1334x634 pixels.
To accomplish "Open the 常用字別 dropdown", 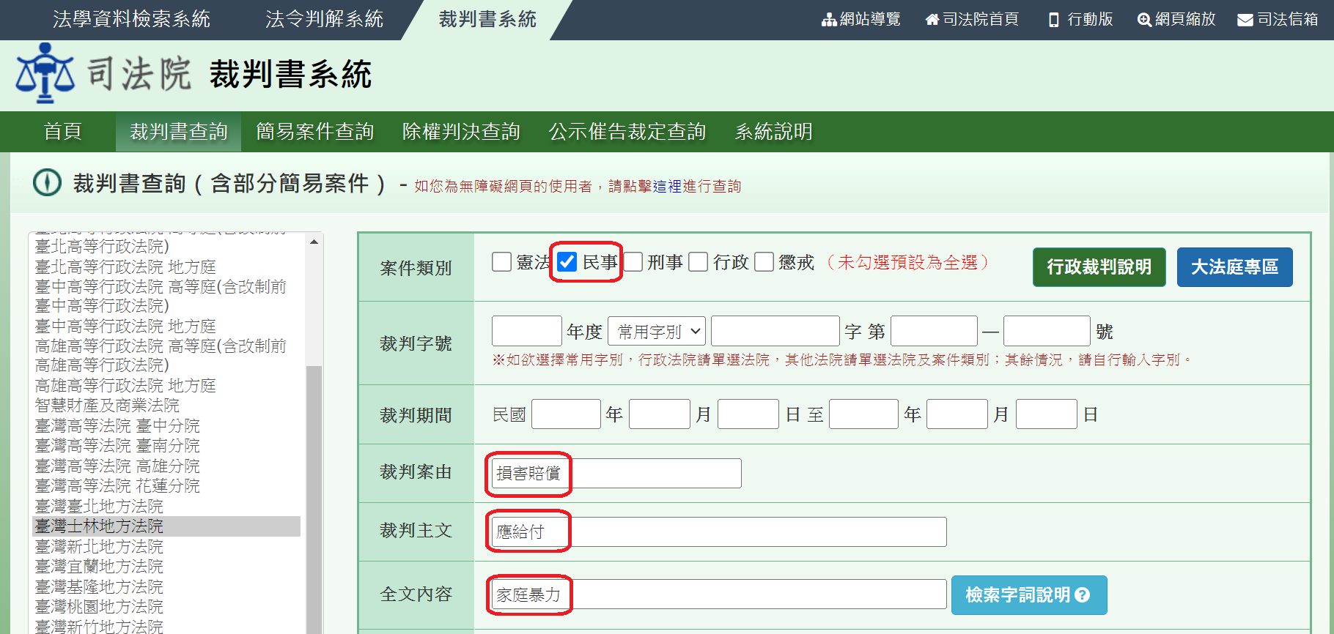I will (657, 332).
